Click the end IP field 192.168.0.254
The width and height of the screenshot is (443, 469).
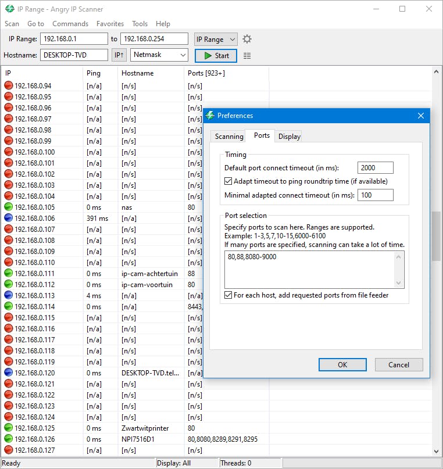pos(154,38)
